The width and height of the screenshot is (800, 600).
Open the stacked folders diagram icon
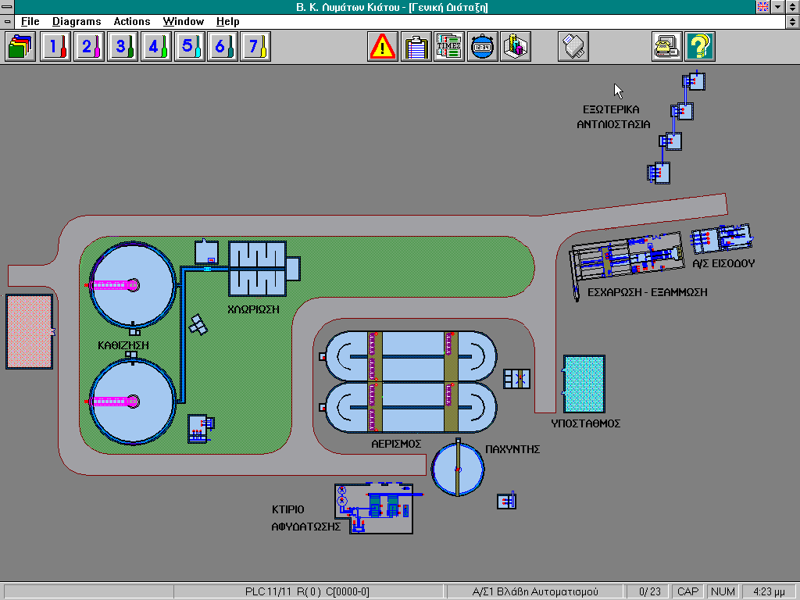(x=21, y=47)
